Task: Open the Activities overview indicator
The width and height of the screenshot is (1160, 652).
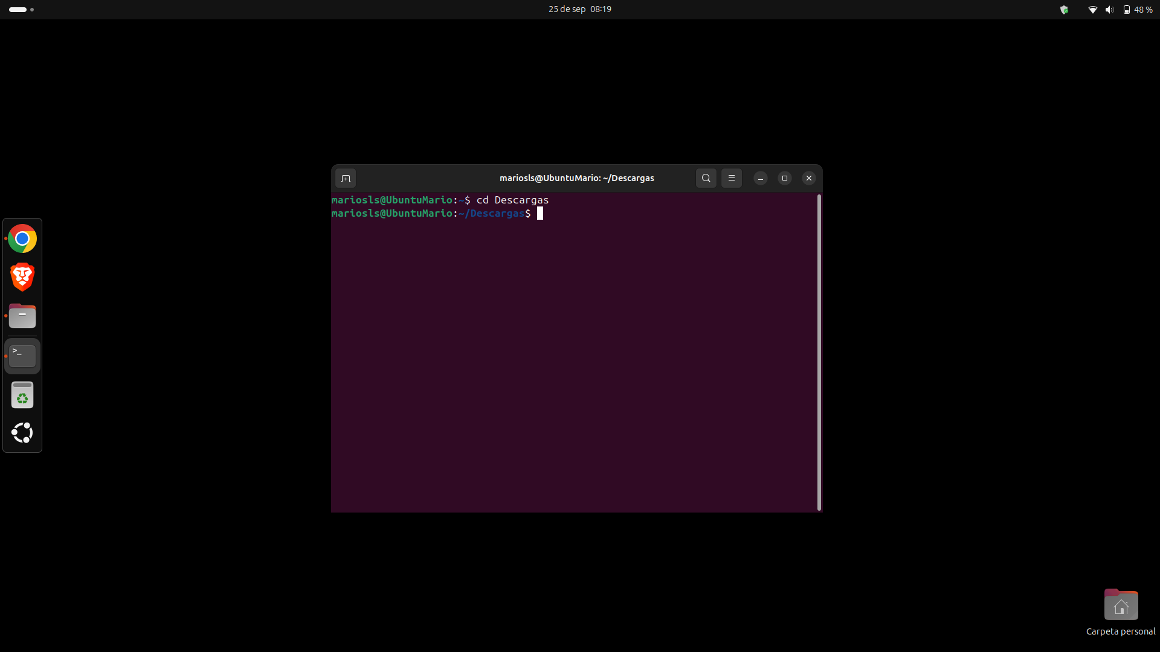Action: click(21, 10)
